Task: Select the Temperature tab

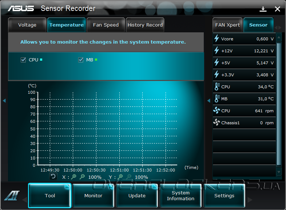Action: click(x=67, y=25)
